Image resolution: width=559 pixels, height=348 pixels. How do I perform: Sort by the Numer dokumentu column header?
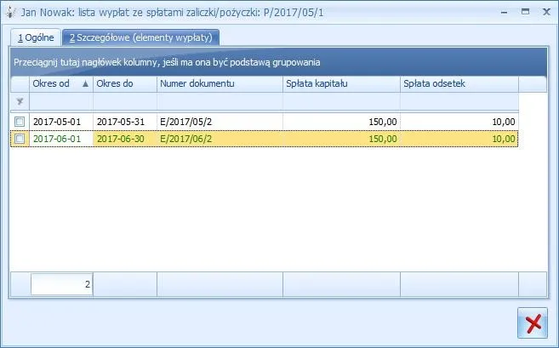coord(220,84)
